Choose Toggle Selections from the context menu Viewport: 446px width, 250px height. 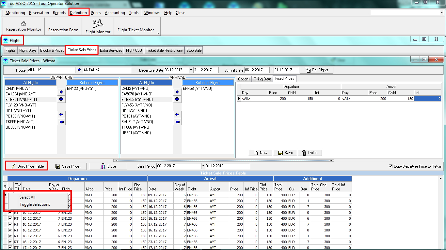click(x=35, y=204)
